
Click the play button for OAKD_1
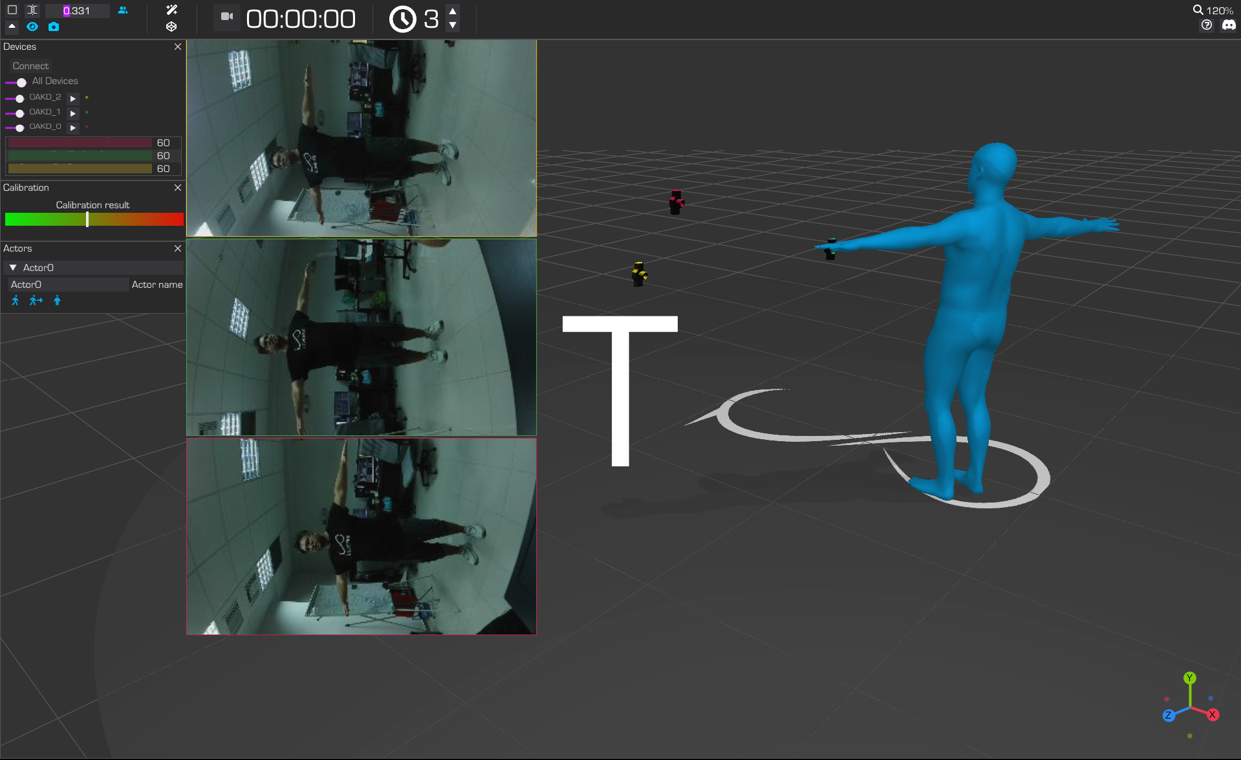73,113
